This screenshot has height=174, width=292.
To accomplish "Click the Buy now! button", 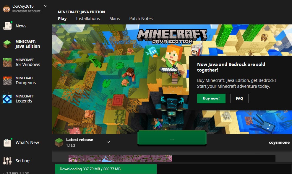I will tap(211, 98).
